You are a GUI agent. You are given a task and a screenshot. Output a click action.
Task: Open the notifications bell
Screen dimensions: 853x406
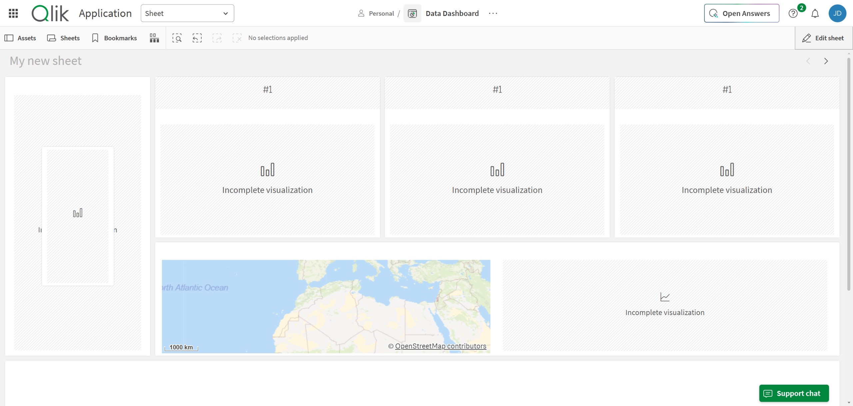point(815,13)
